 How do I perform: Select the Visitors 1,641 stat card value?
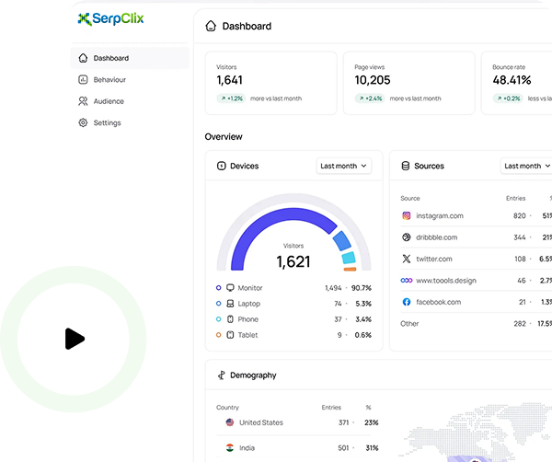(x=229, y=80)
